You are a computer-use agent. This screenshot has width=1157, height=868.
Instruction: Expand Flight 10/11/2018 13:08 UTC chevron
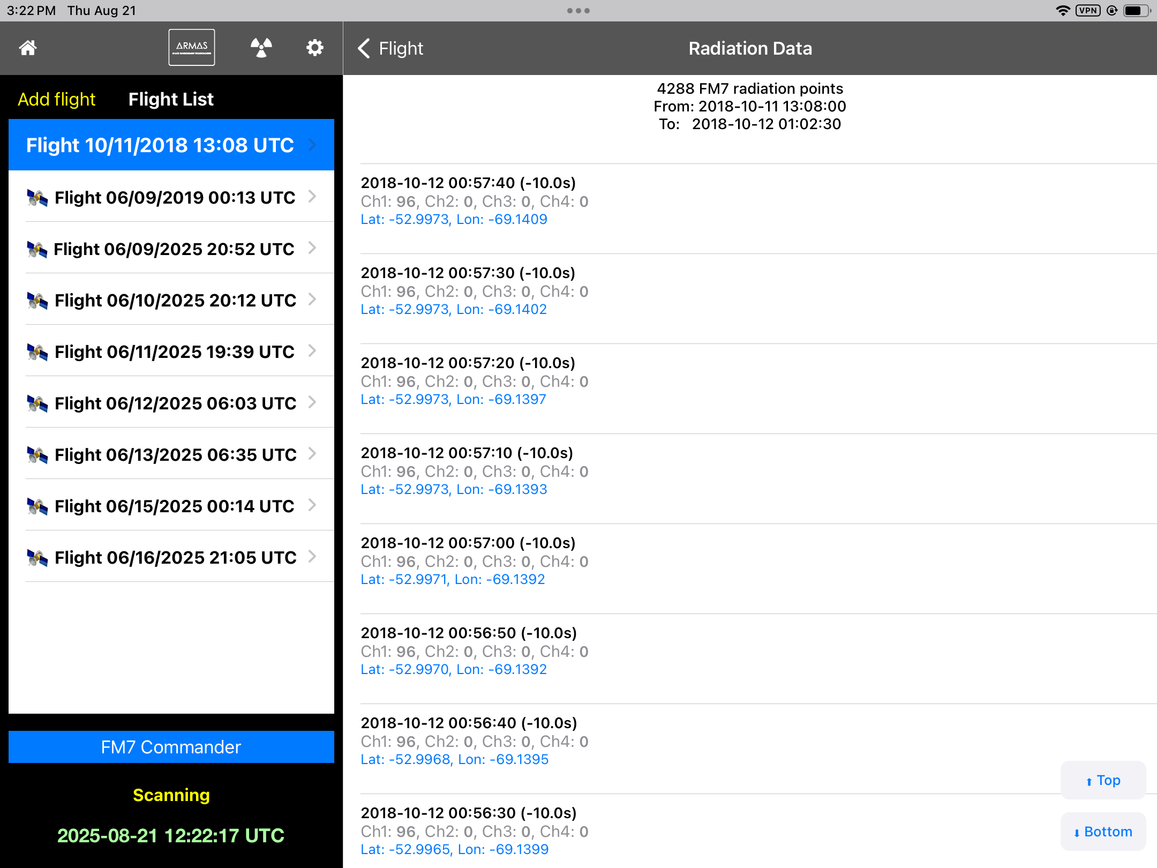[x=312, y=145]
